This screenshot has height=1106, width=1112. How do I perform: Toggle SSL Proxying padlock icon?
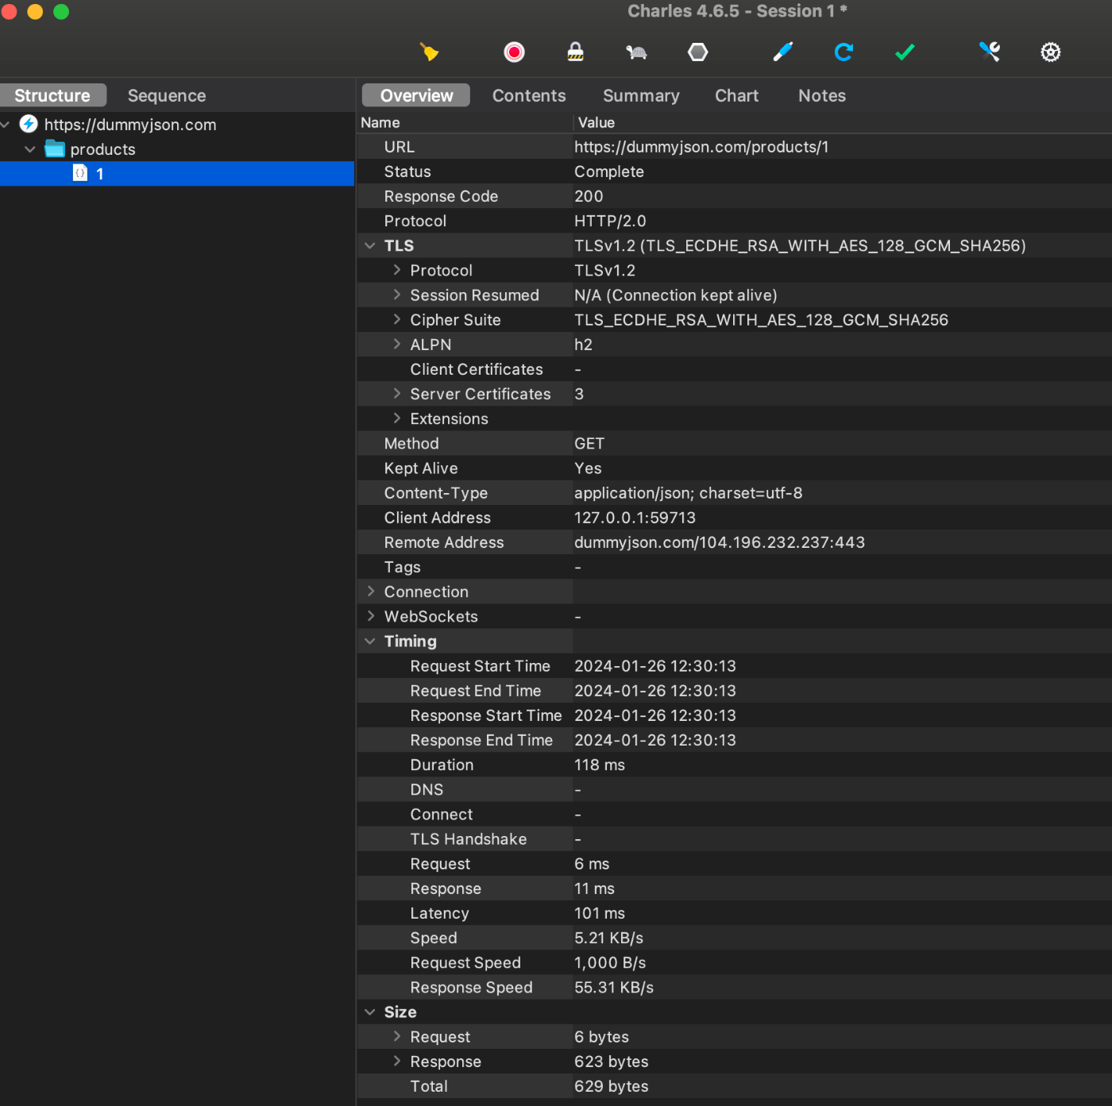point(576,52)
